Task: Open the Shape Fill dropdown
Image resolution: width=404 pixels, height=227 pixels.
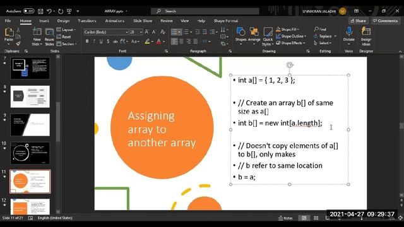Action: click(x=288, y=29)
